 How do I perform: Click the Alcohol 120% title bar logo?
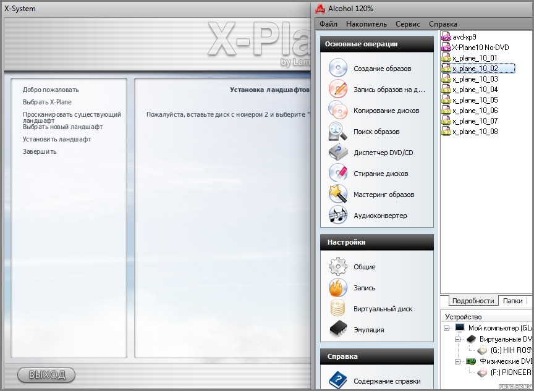(x=320, y=9)
